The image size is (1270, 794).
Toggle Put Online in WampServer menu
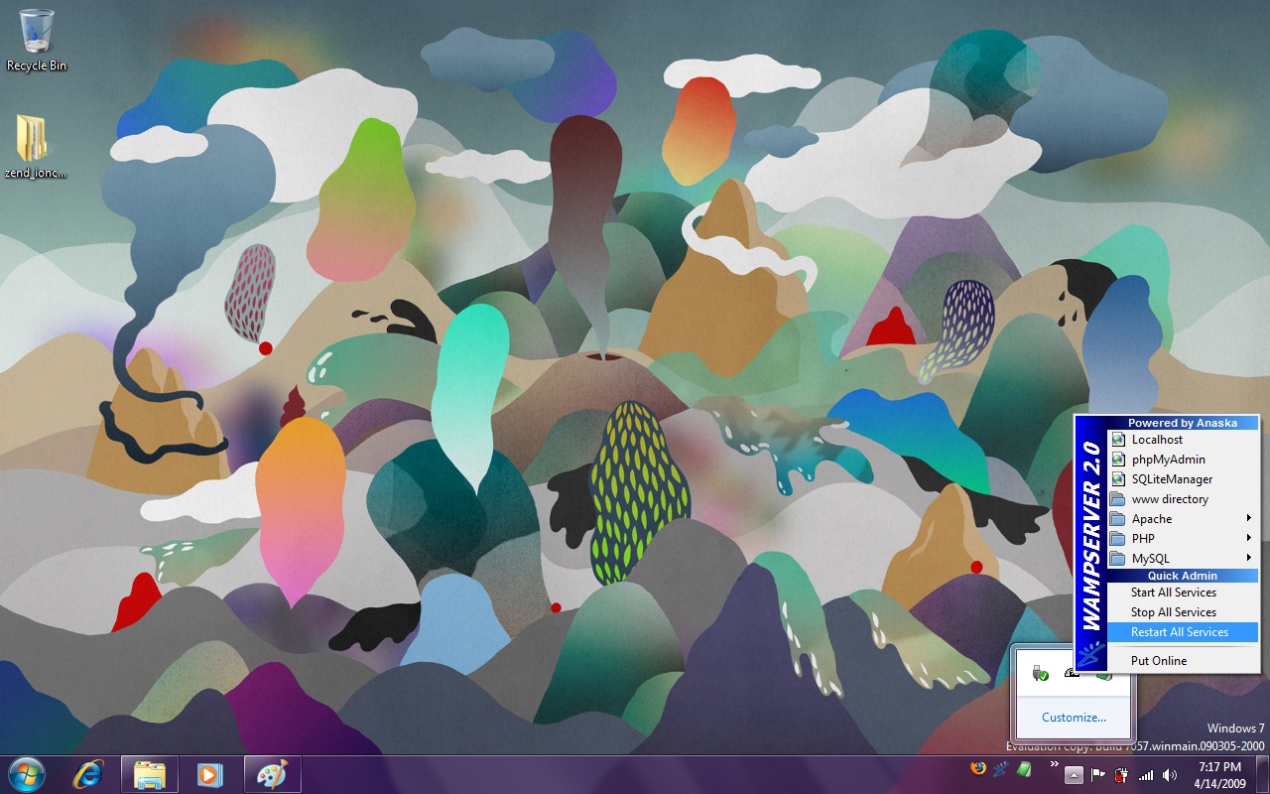(x=1158, y=661)
